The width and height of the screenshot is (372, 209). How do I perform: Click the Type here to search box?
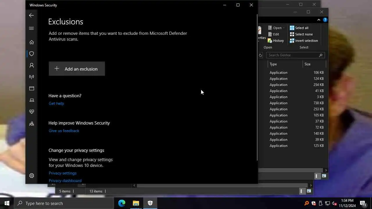pyautogui.click(x=64, y=203)
